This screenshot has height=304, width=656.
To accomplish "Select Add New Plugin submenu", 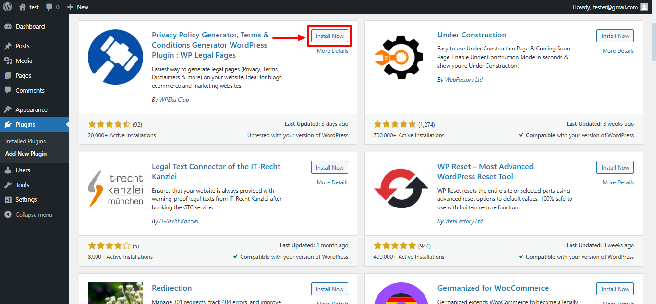I will [26, 154].
